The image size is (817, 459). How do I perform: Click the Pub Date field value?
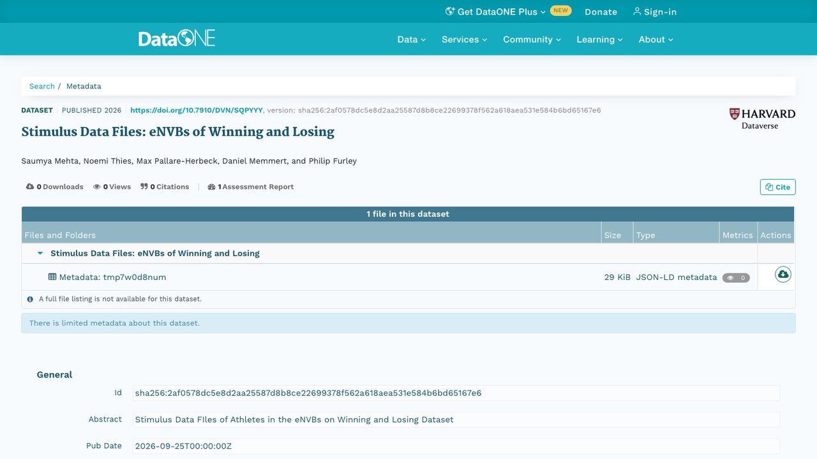(x=456, y=446)
